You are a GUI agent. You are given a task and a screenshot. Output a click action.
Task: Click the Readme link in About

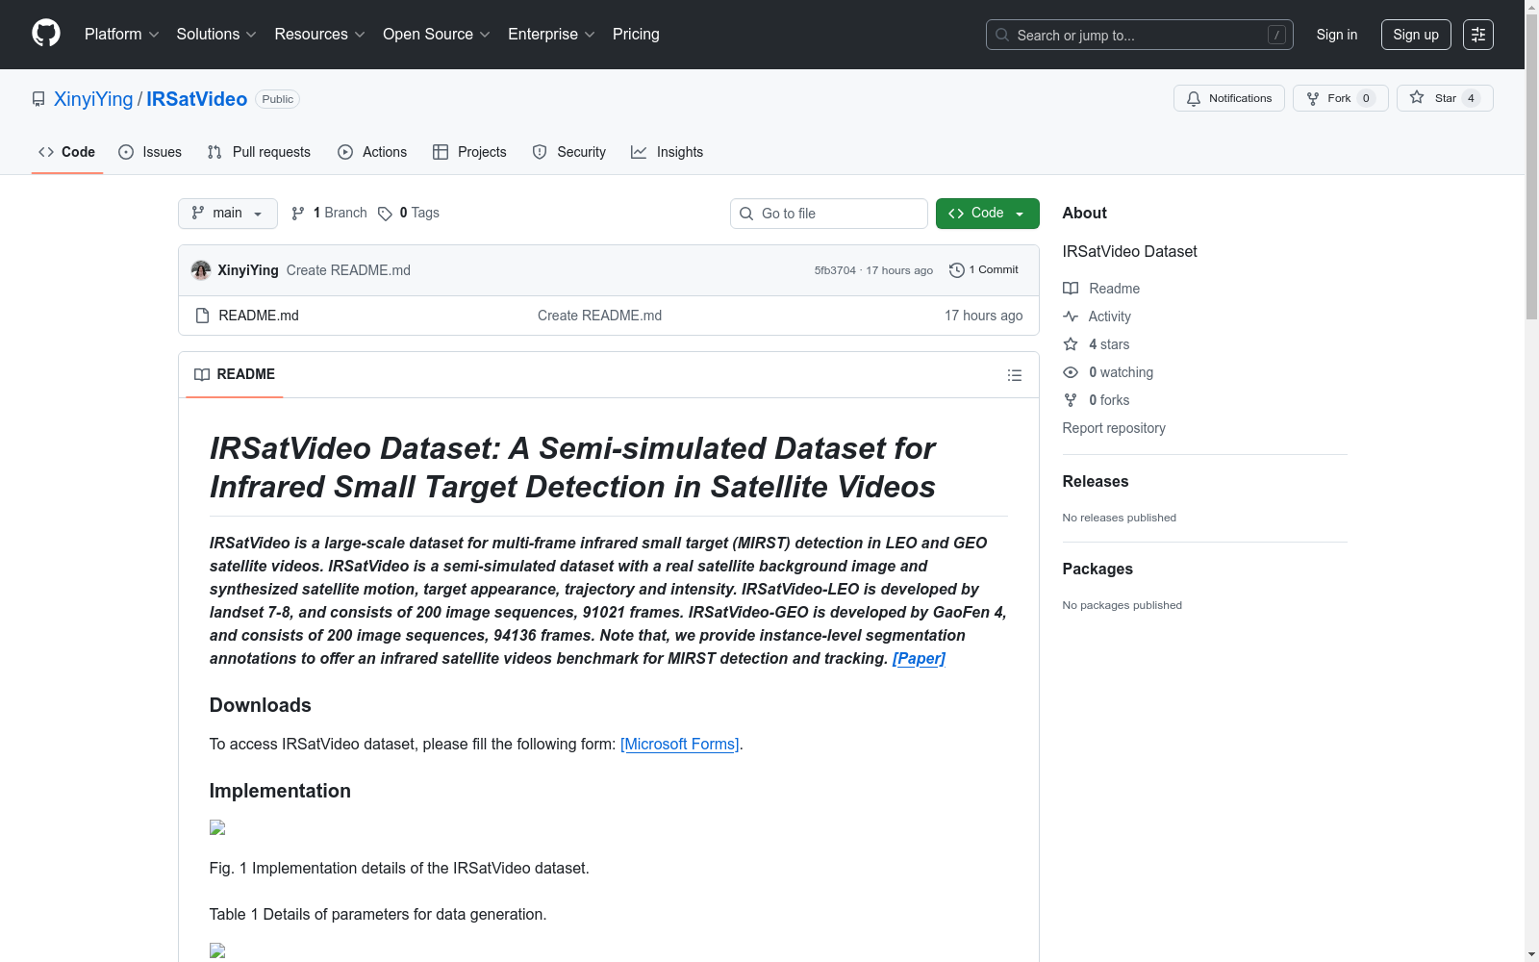[x=1101, y=289]
